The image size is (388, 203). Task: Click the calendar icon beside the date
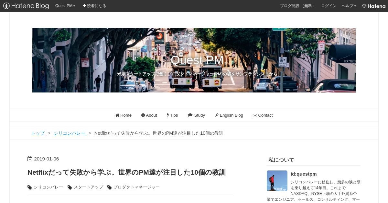pos(30,159)
